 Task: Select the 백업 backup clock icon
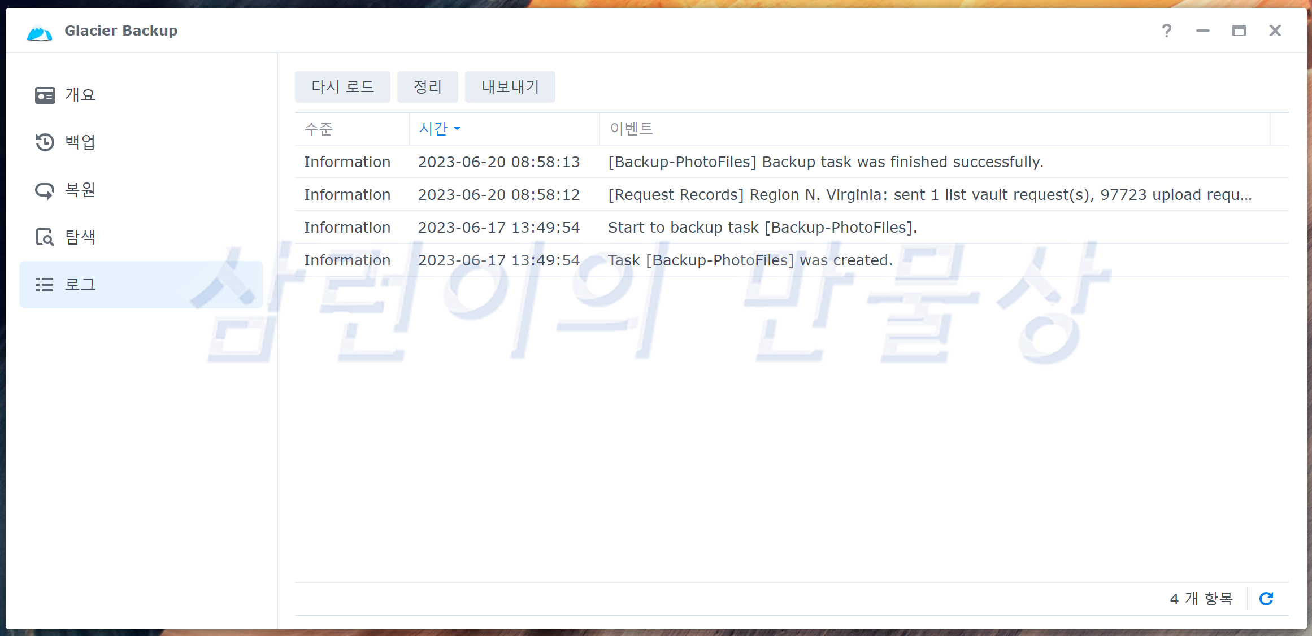(x=45, y=142)
